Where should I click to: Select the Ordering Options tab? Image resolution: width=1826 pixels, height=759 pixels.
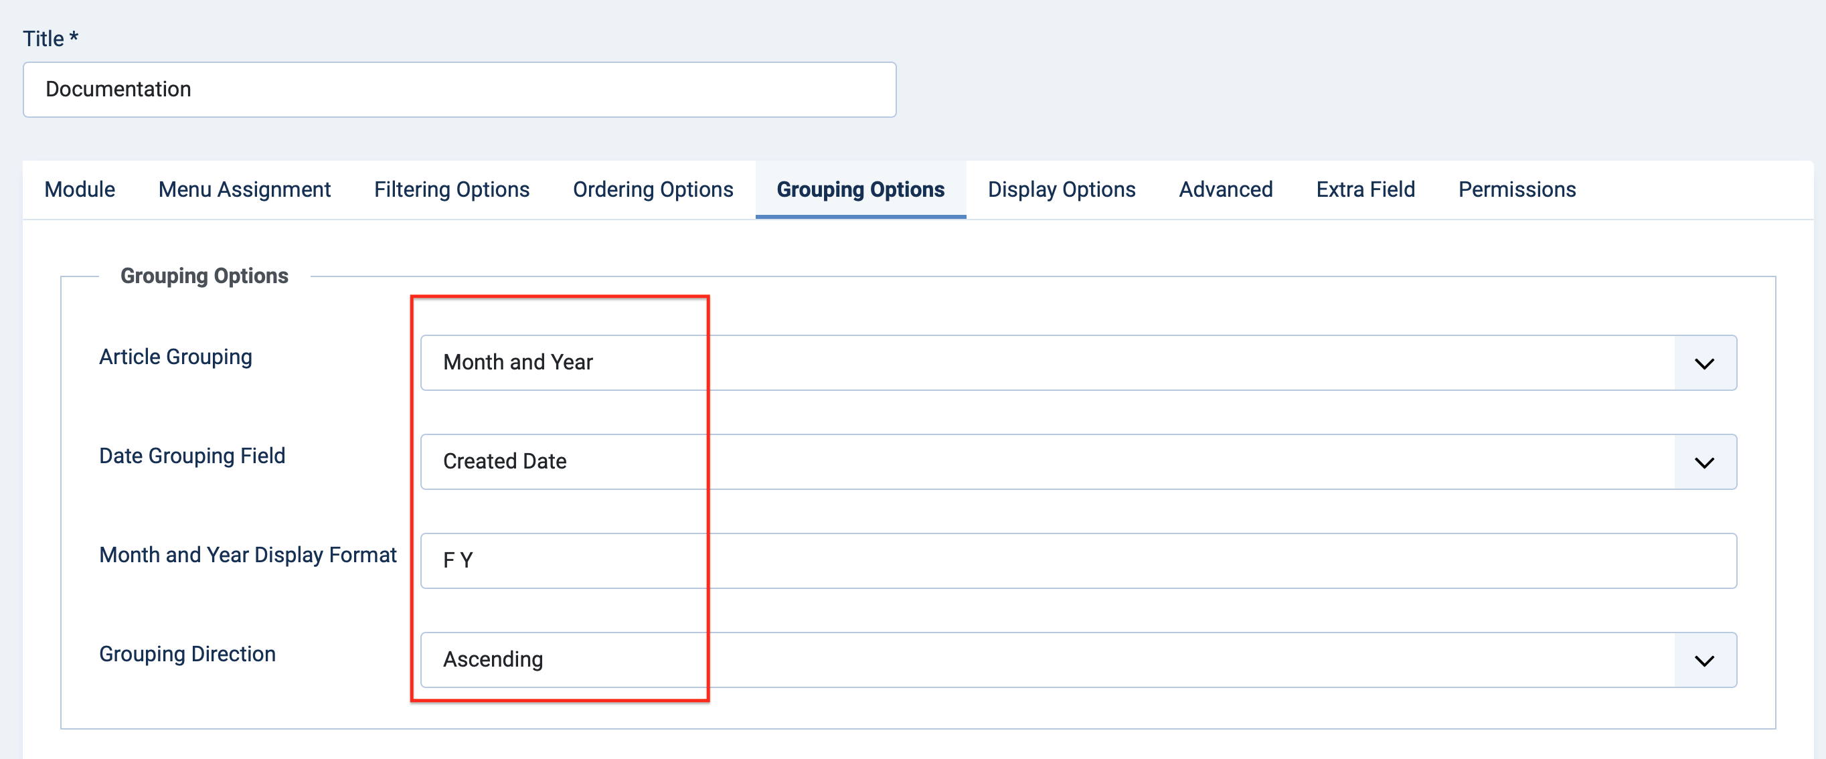click(653, 189)
